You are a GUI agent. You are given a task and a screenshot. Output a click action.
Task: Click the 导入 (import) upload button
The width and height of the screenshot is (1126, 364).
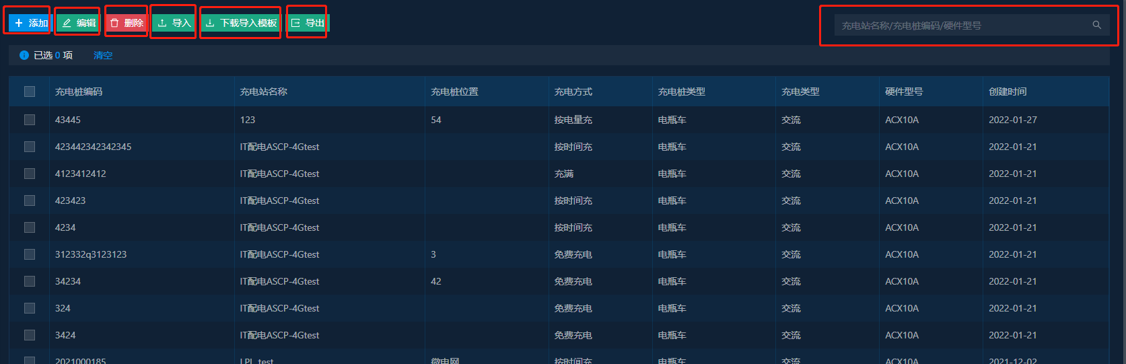[174, 23]
